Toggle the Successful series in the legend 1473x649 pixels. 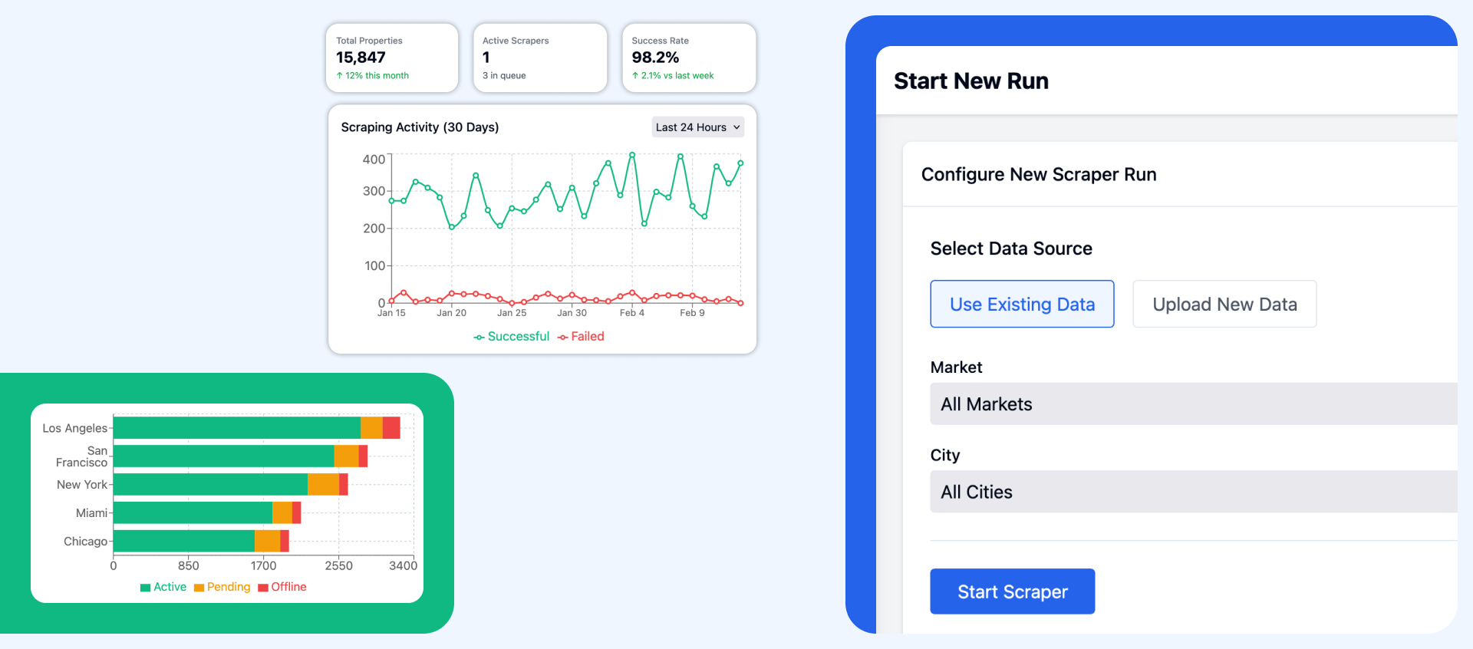(512, 337)
